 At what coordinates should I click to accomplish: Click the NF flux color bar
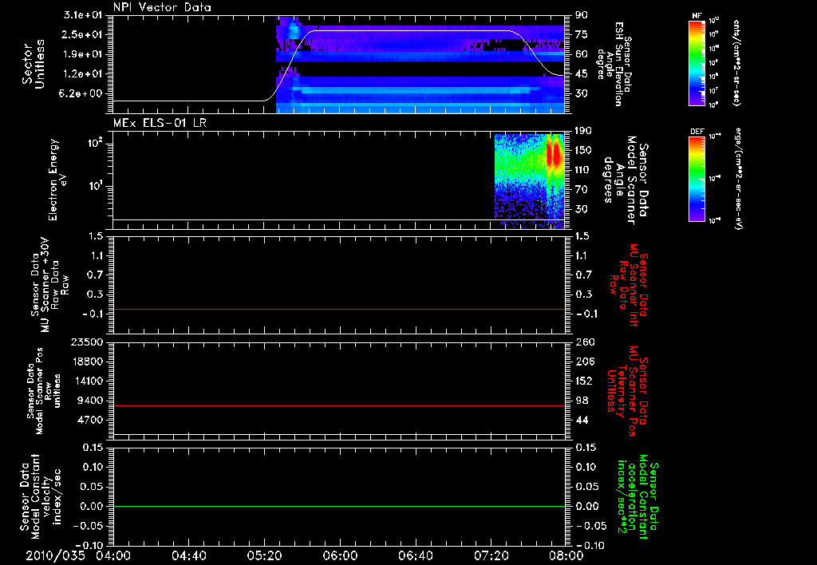[697, 63]
